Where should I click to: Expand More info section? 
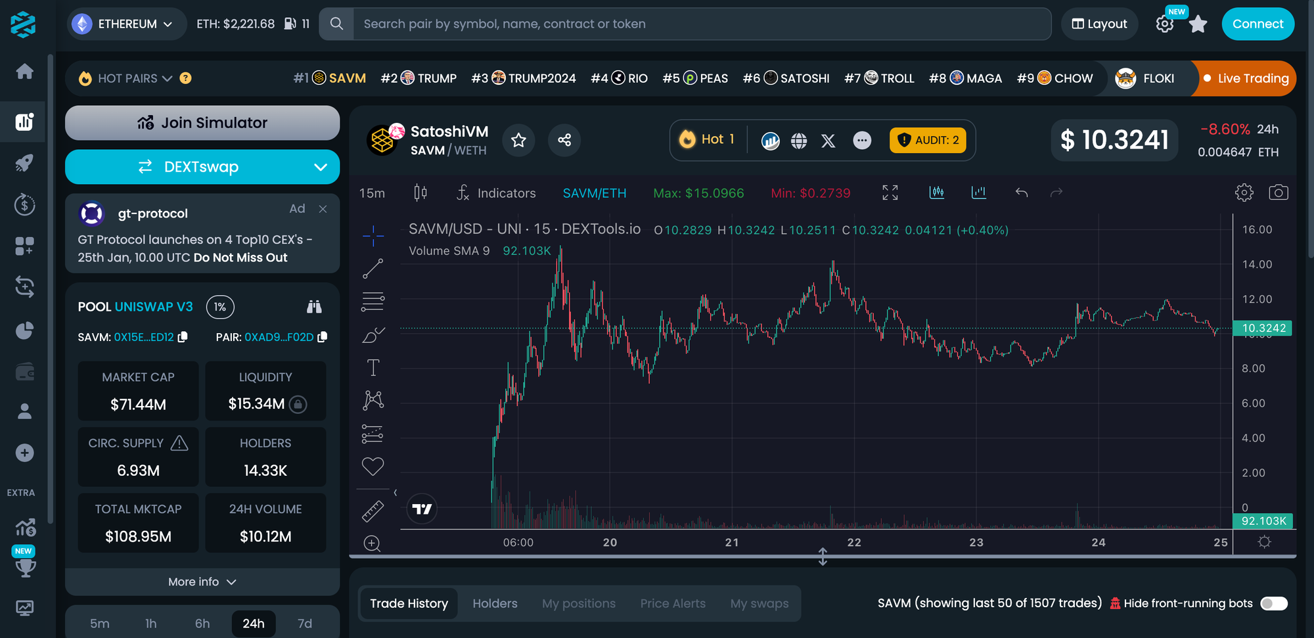(202, 582)
